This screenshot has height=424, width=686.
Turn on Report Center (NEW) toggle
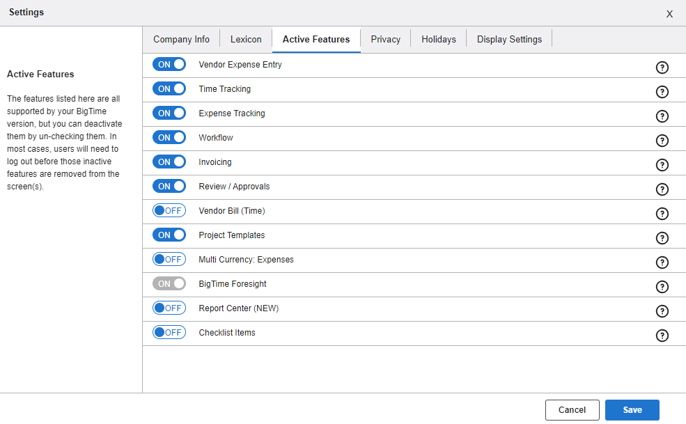pyautogui.click(x=169, y=308)
